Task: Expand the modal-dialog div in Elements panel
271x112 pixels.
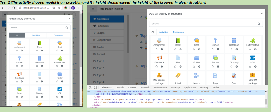Action: tap(95, 91)
